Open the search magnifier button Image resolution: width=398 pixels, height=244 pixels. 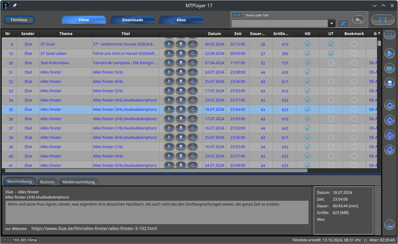coord(359,20)
